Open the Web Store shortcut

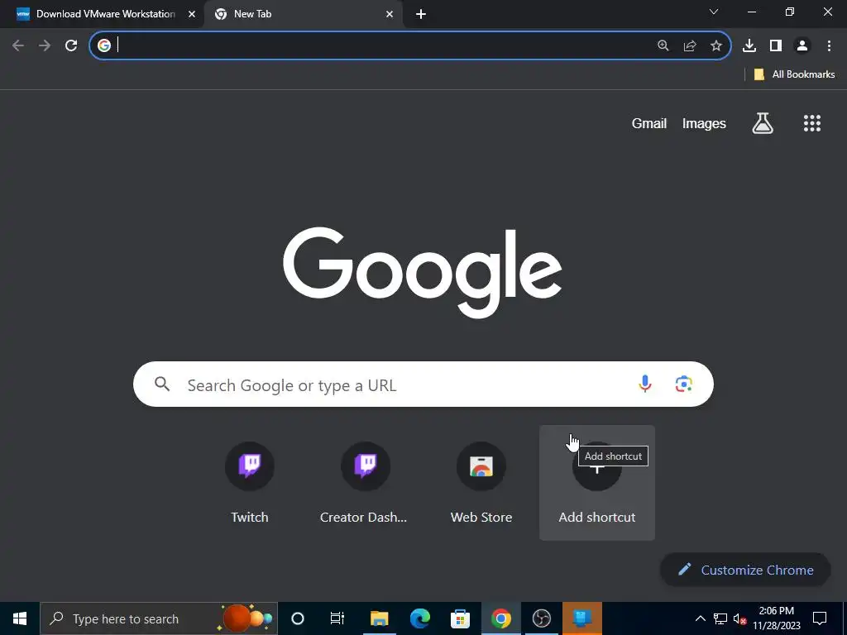(x=481, y=482)
